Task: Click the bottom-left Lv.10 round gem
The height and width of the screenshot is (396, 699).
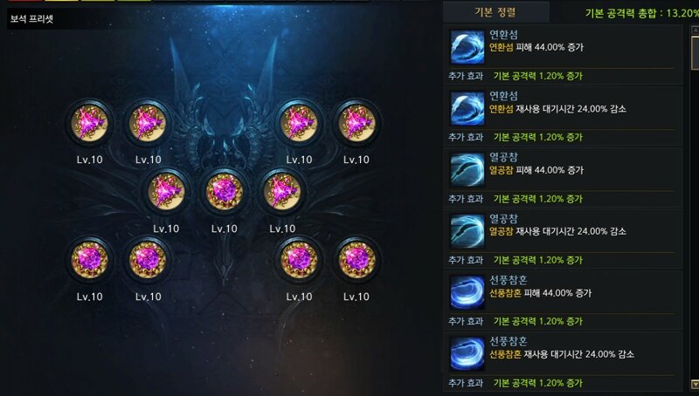Action: [x=90, y=259]
